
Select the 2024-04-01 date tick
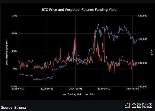tap(104, 89)
